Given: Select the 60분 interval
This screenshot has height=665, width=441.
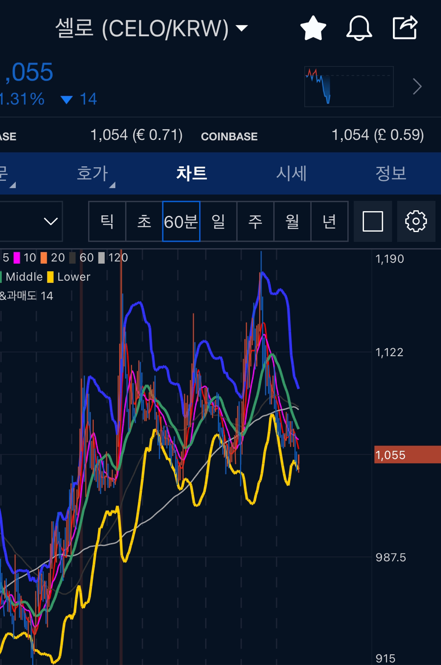Looking at the screenshot, I should point(181,221).
